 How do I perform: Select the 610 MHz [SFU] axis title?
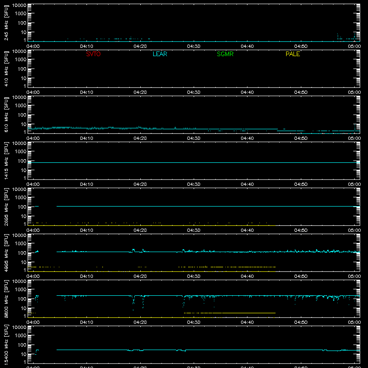pos(6,115)
